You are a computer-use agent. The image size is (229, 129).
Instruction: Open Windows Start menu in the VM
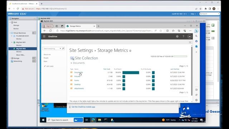[43, 120]
